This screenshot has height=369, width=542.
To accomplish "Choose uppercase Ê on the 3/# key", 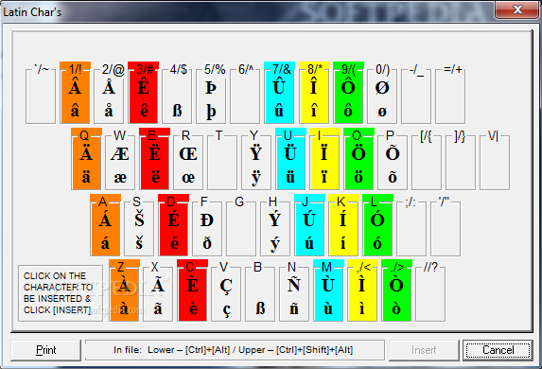I will 144,87.
